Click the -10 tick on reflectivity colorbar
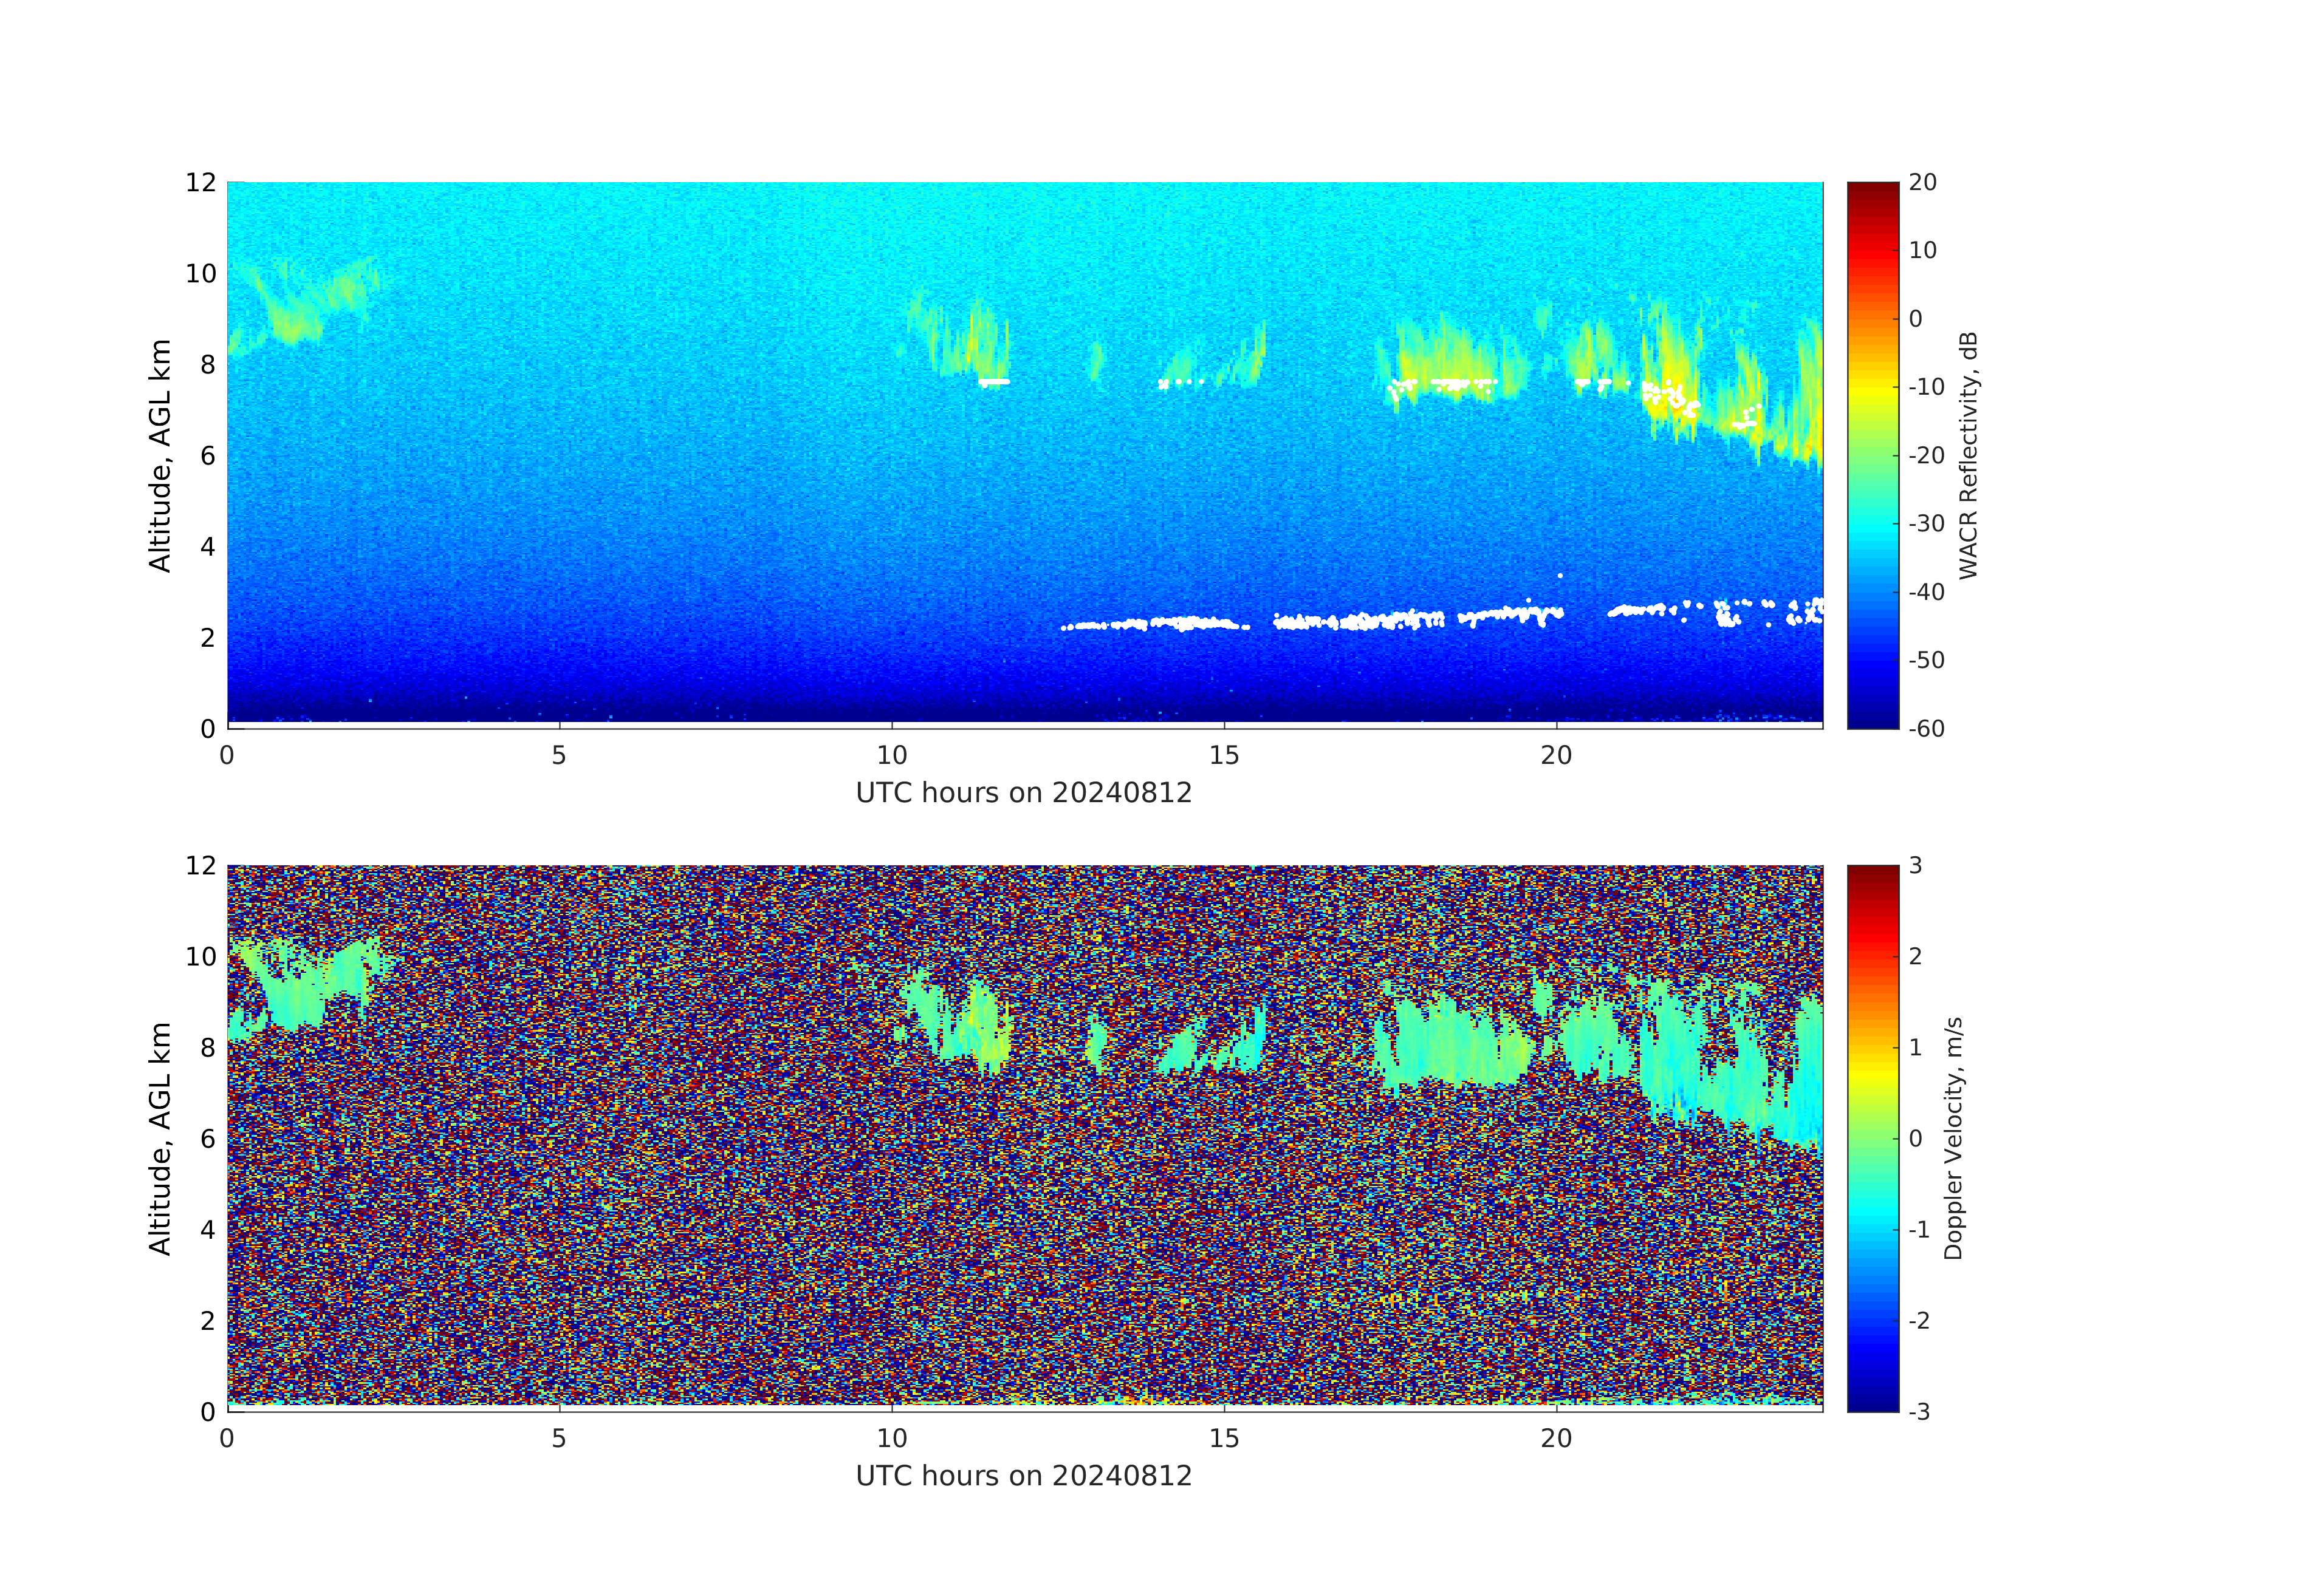2324x1594 pixels. pyautogui.click(x=1926, y=387)
